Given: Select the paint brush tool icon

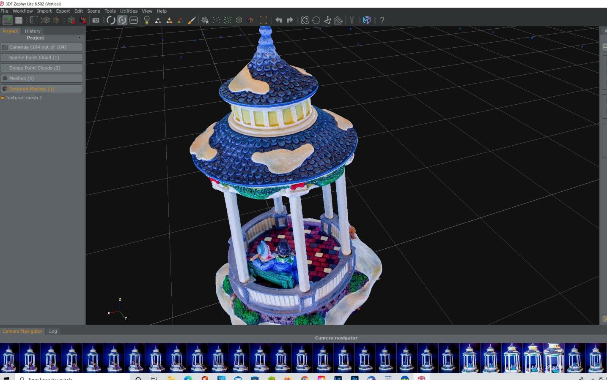Looking at the screenshot, I should click(192, 20).
